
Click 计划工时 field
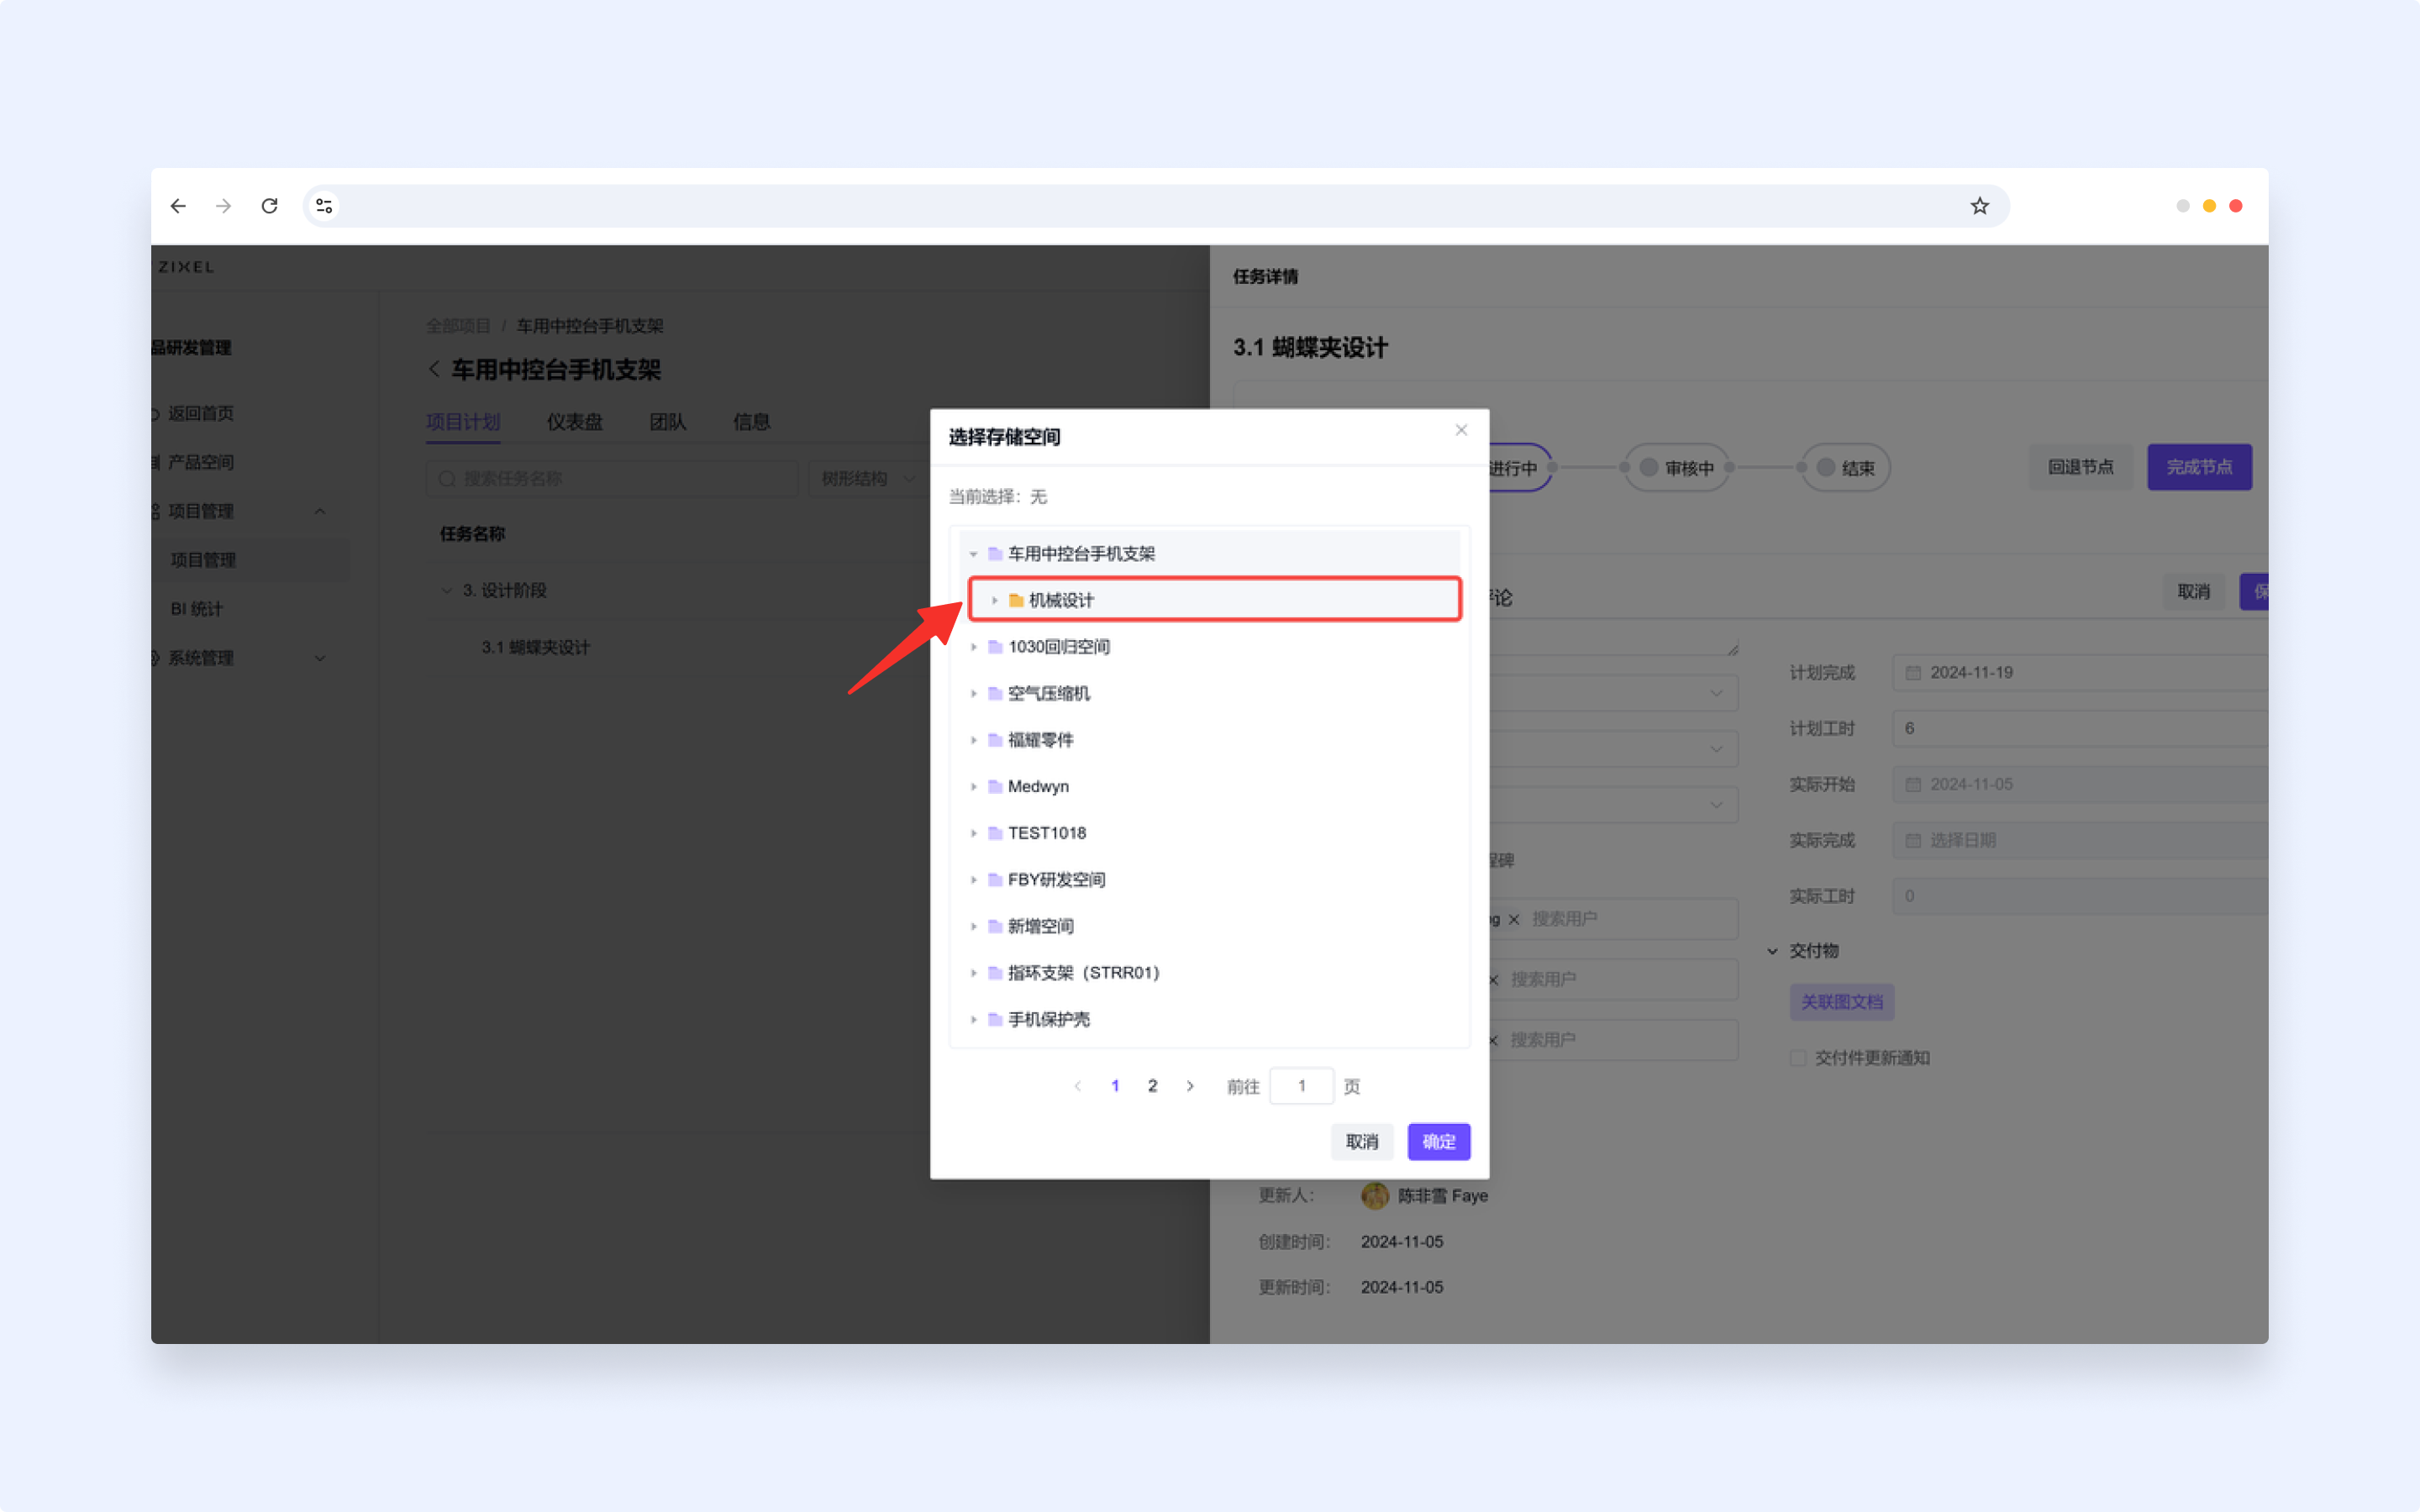coord(2079,729)
